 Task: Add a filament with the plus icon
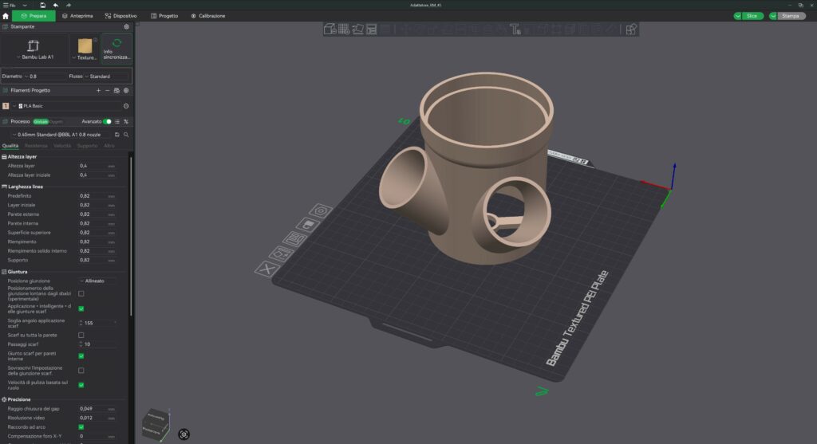tap(98, 91)
